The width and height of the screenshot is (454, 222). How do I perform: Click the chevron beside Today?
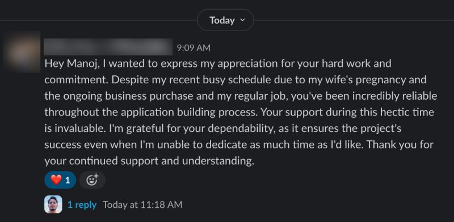point(243,20)
